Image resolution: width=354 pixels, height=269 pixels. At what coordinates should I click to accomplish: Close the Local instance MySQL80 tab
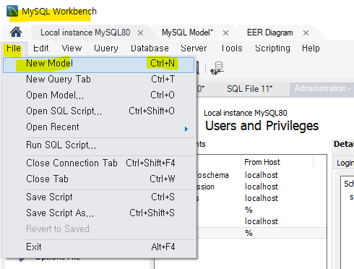(x=141, y=33)
